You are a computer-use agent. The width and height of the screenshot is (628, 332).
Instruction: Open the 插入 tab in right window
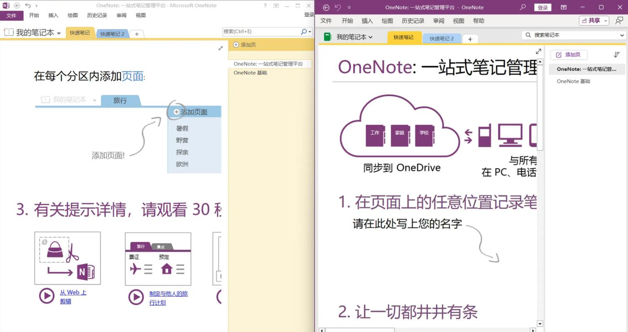367,21
